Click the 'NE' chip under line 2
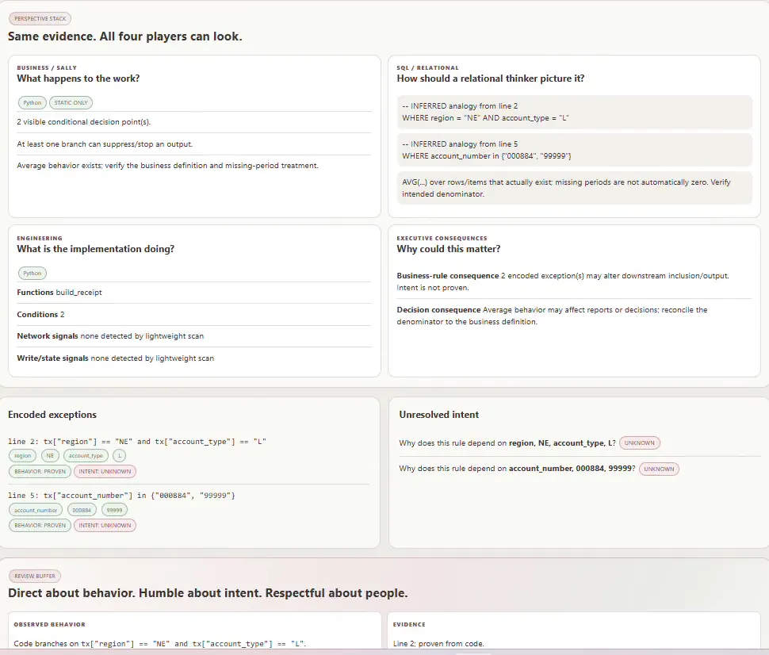Viewport: 769px width, 655px height. [x=50, y=456]
